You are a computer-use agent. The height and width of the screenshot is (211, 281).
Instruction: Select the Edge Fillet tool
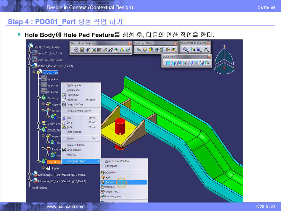(x=139, y=49)
